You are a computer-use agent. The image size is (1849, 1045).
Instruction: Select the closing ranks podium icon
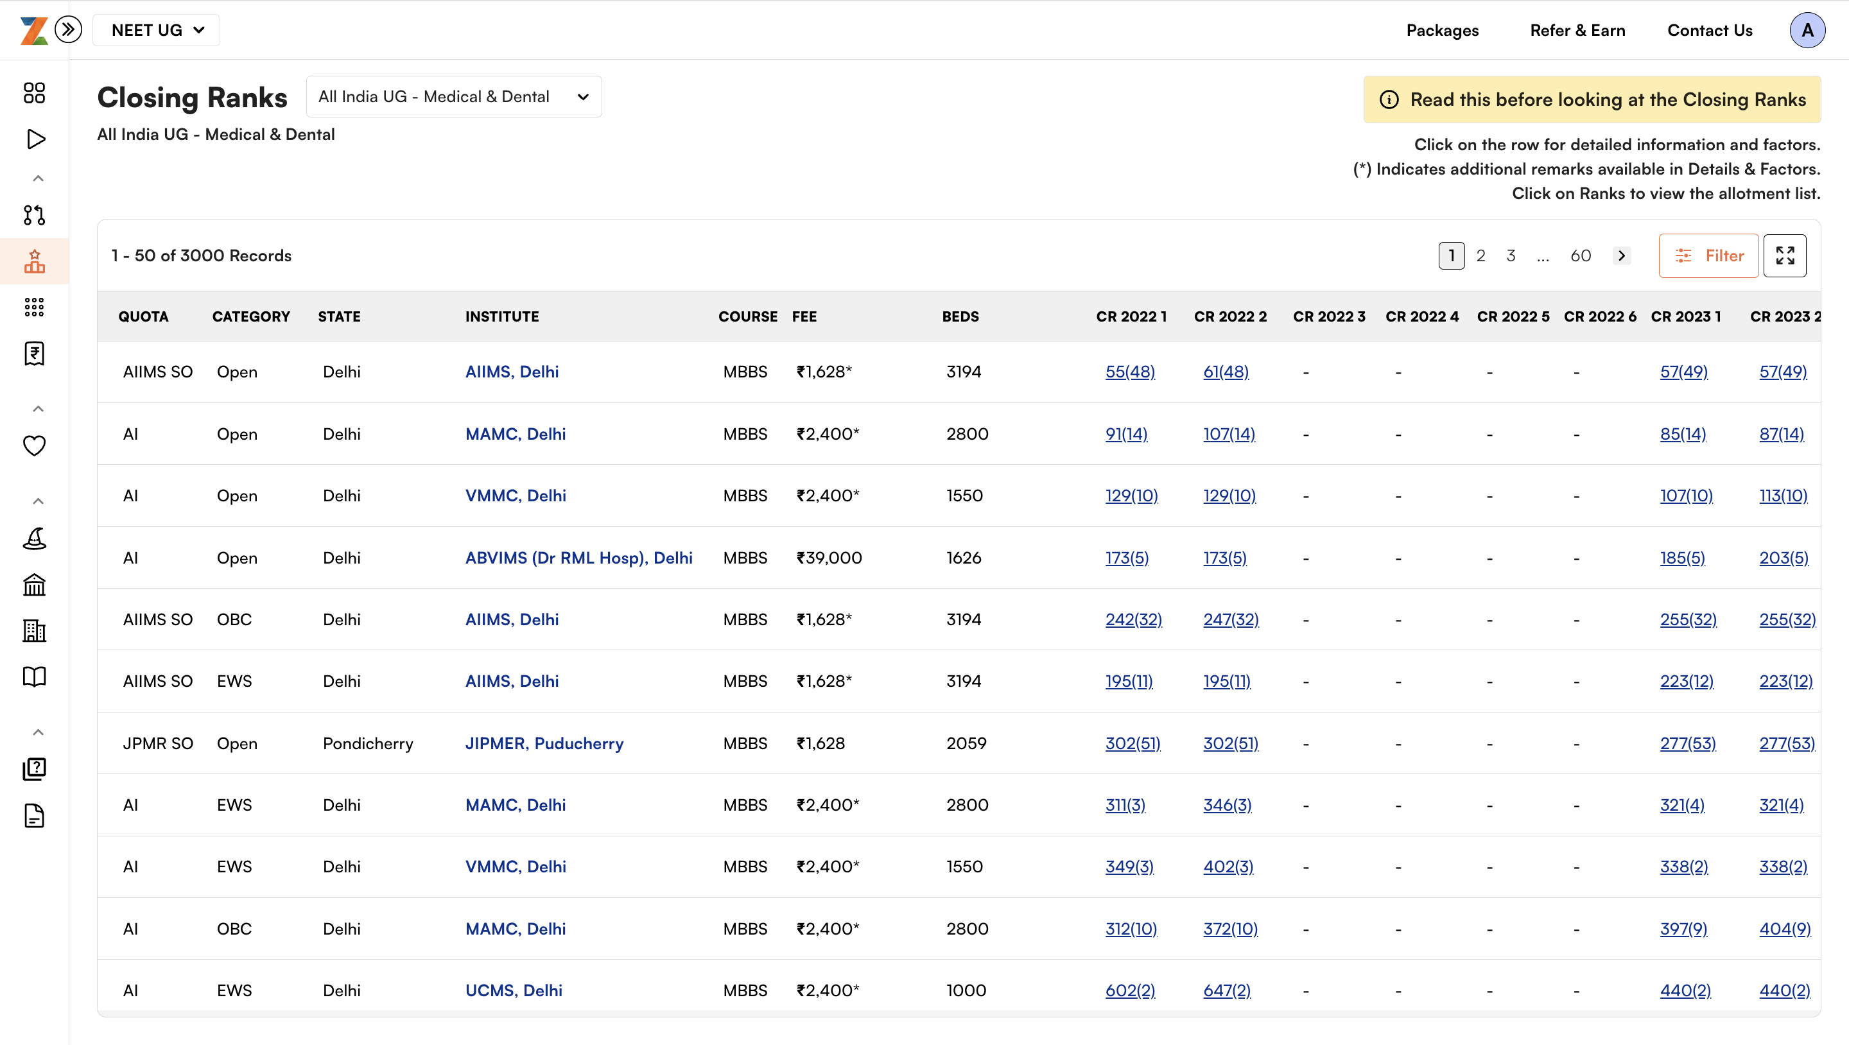coord(35,261)
